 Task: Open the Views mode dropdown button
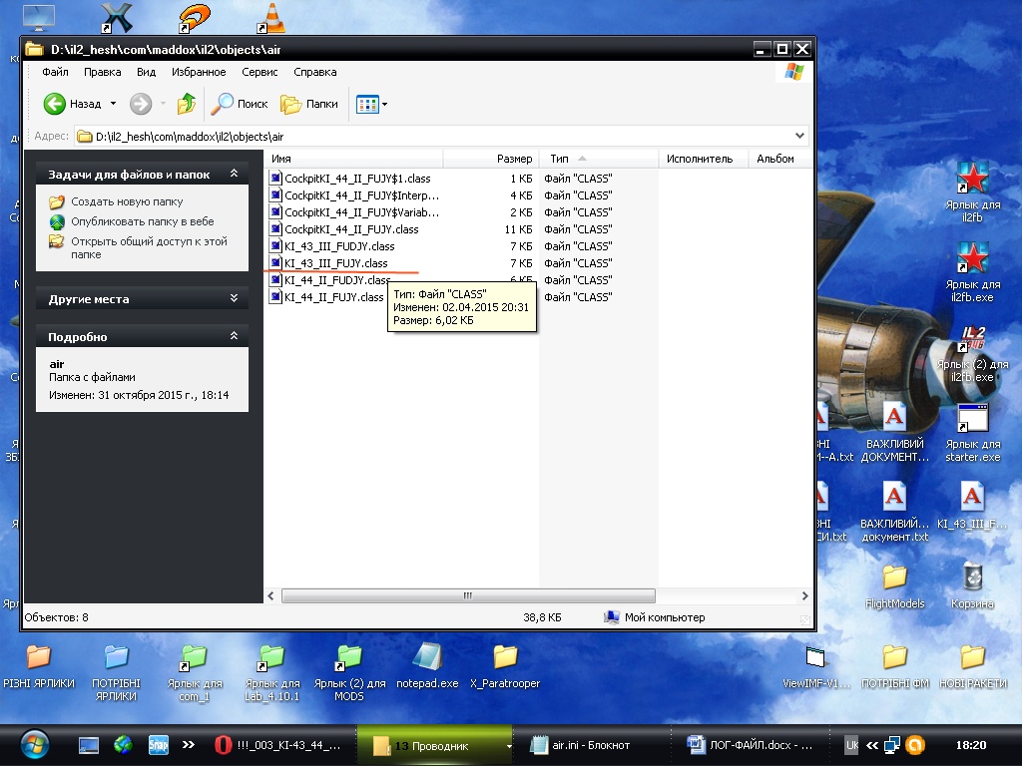coord(372,104)
